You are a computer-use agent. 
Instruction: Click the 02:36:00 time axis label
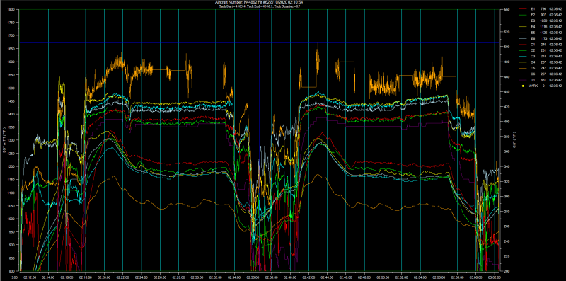(x=253, y=277)
